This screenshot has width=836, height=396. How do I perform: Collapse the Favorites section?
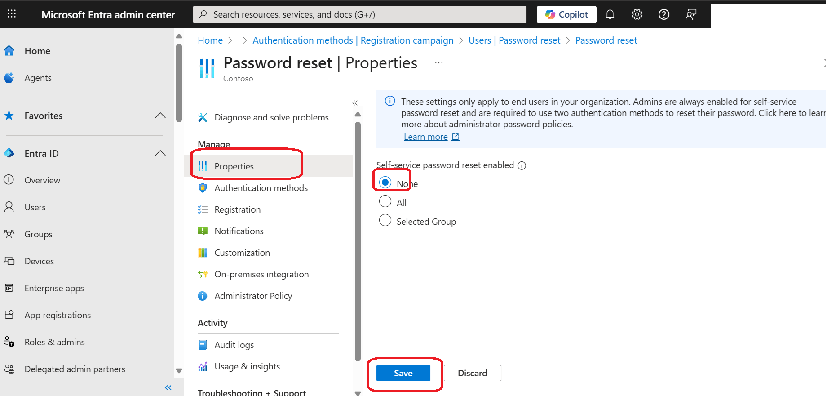(160, 115)
